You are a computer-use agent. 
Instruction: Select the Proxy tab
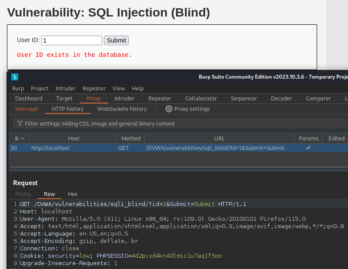(x=94, y=99)
